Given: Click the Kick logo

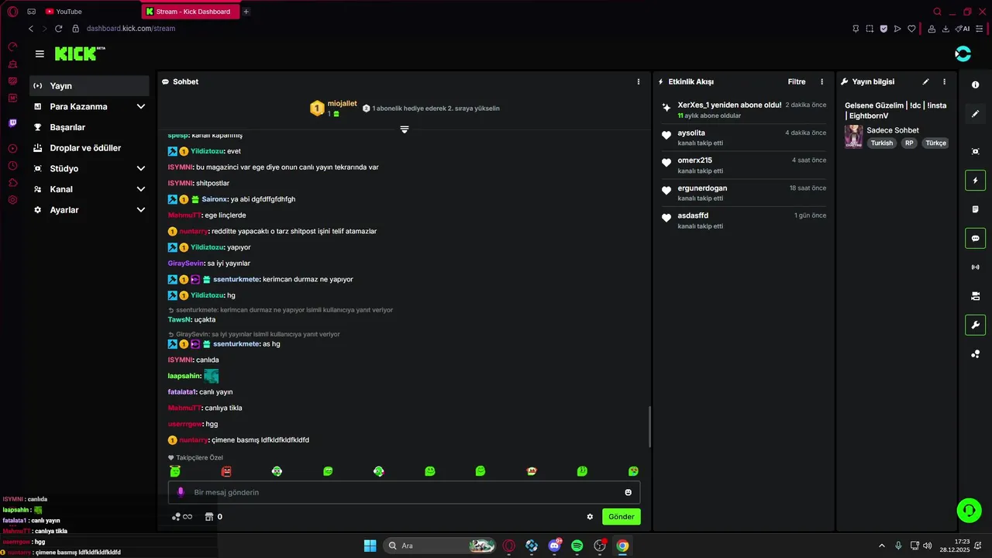Looking at the screenshot, I should coord(80,53).
